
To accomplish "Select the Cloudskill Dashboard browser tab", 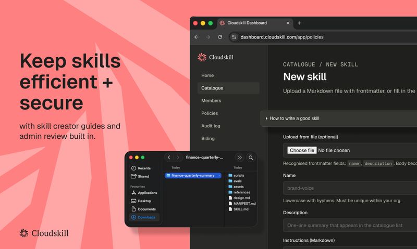I will coord(255,23).
